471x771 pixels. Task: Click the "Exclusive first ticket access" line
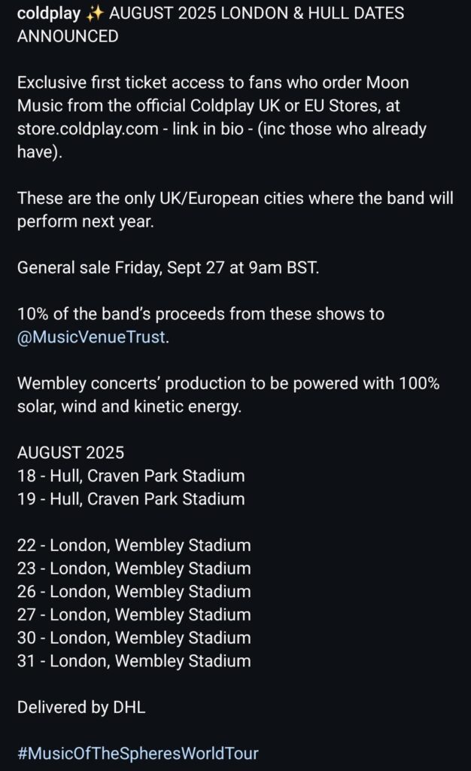pyautogui.click(x=213, y=83)
